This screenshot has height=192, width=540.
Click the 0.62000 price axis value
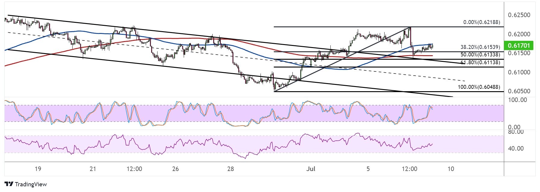point(519,34)
